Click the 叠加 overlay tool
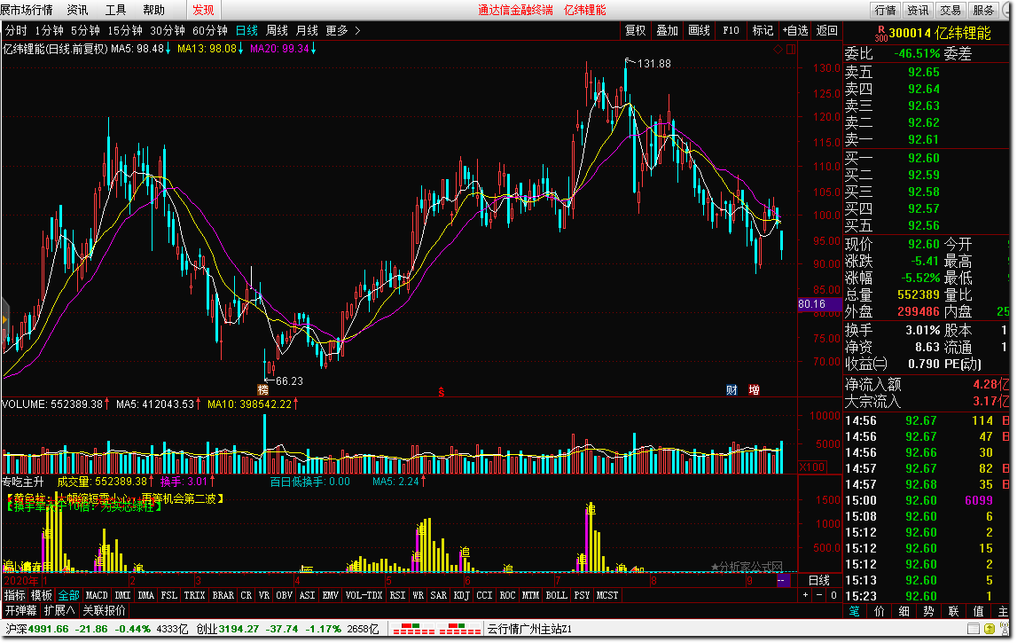The height and width of the screenshot is (643, 1017). (667, 30)
